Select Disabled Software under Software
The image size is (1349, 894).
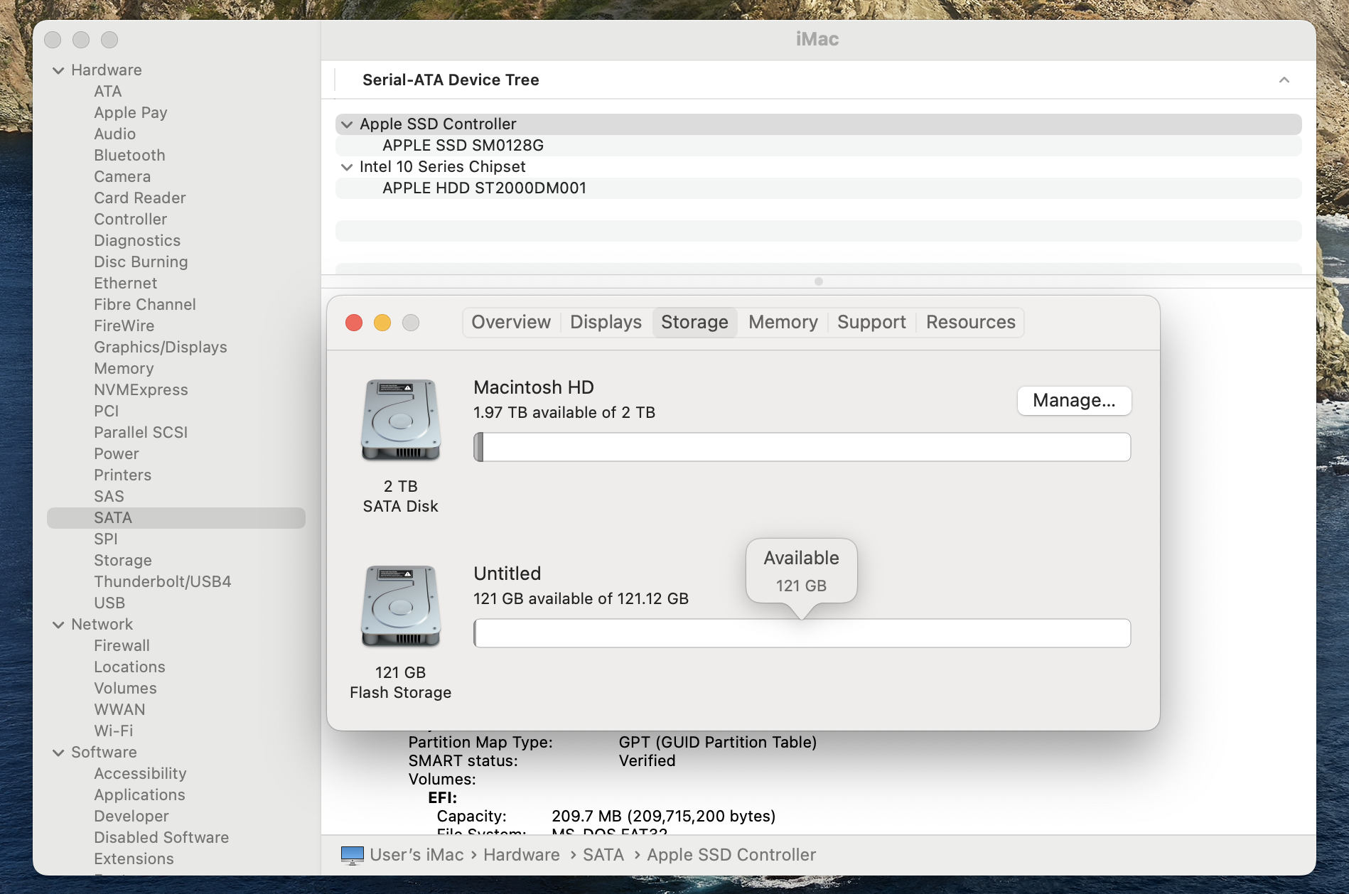tap(161, 838)
